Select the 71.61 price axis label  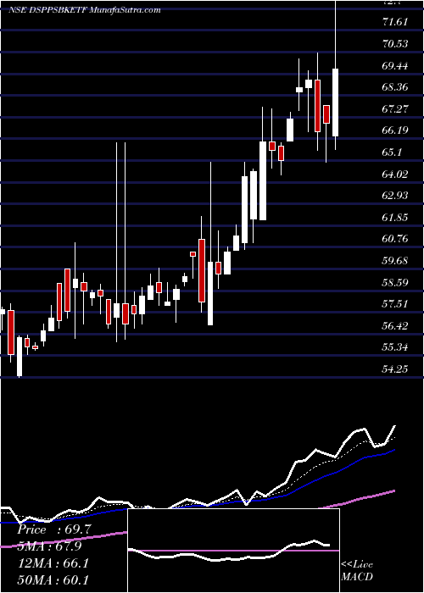click(x=395, y=22)
